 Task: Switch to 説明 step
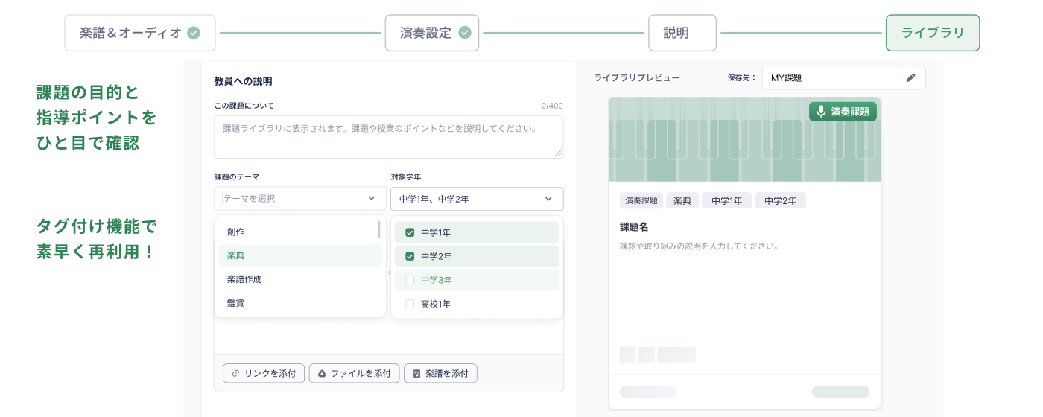coord(682,33)
